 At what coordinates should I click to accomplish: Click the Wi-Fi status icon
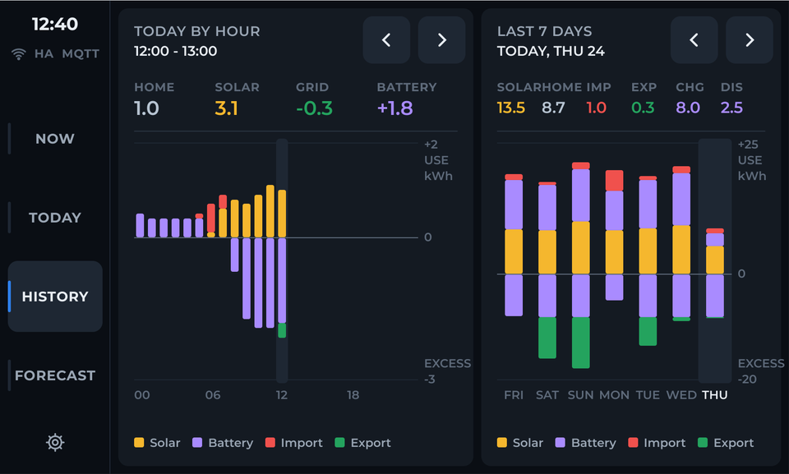pos(19,54)
